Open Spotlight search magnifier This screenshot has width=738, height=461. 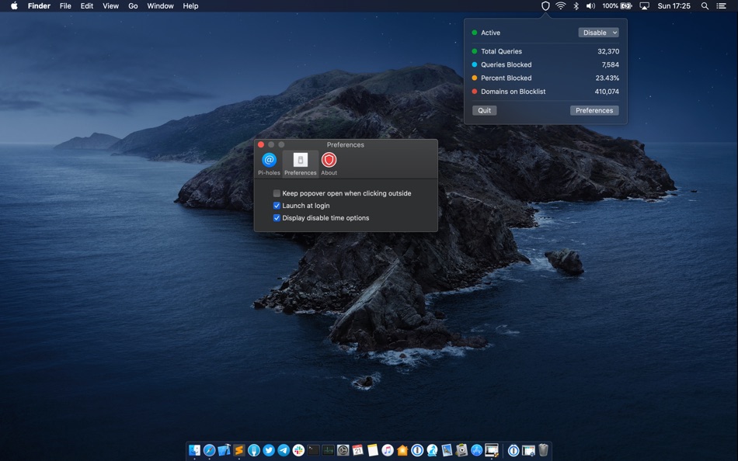pyautogui.click(x=705, y=6)
